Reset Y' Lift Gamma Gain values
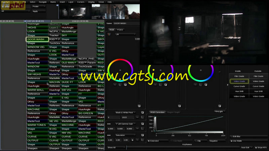 [x=142, y=124]
